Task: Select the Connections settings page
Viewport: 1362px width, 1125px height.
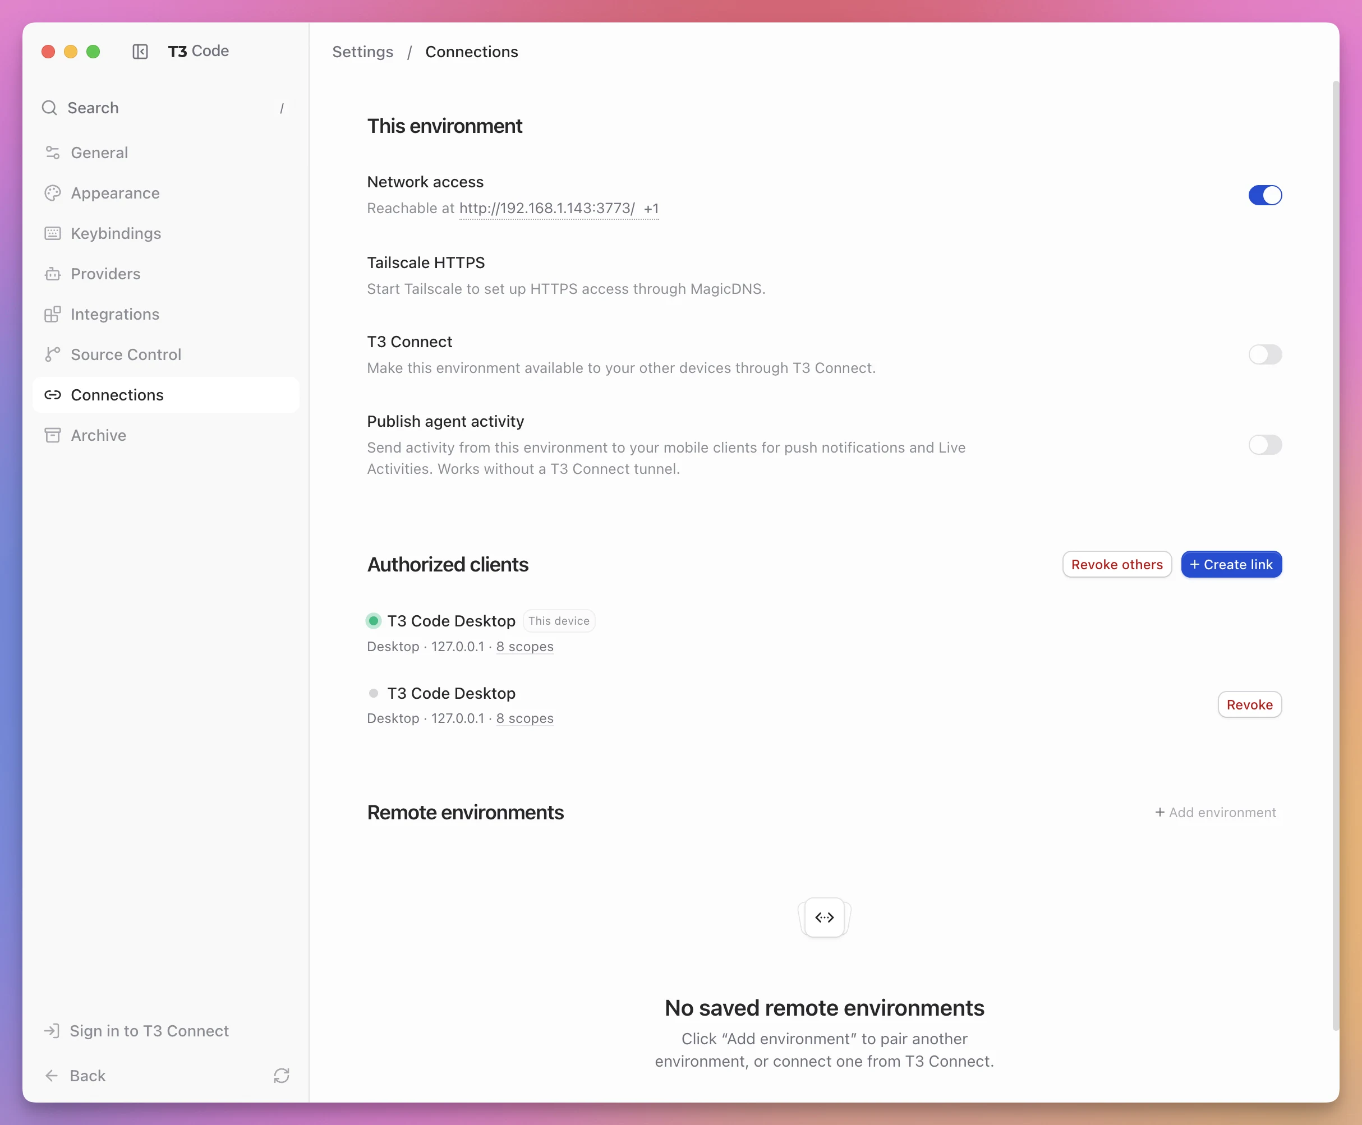Action: tap(166, 395)
